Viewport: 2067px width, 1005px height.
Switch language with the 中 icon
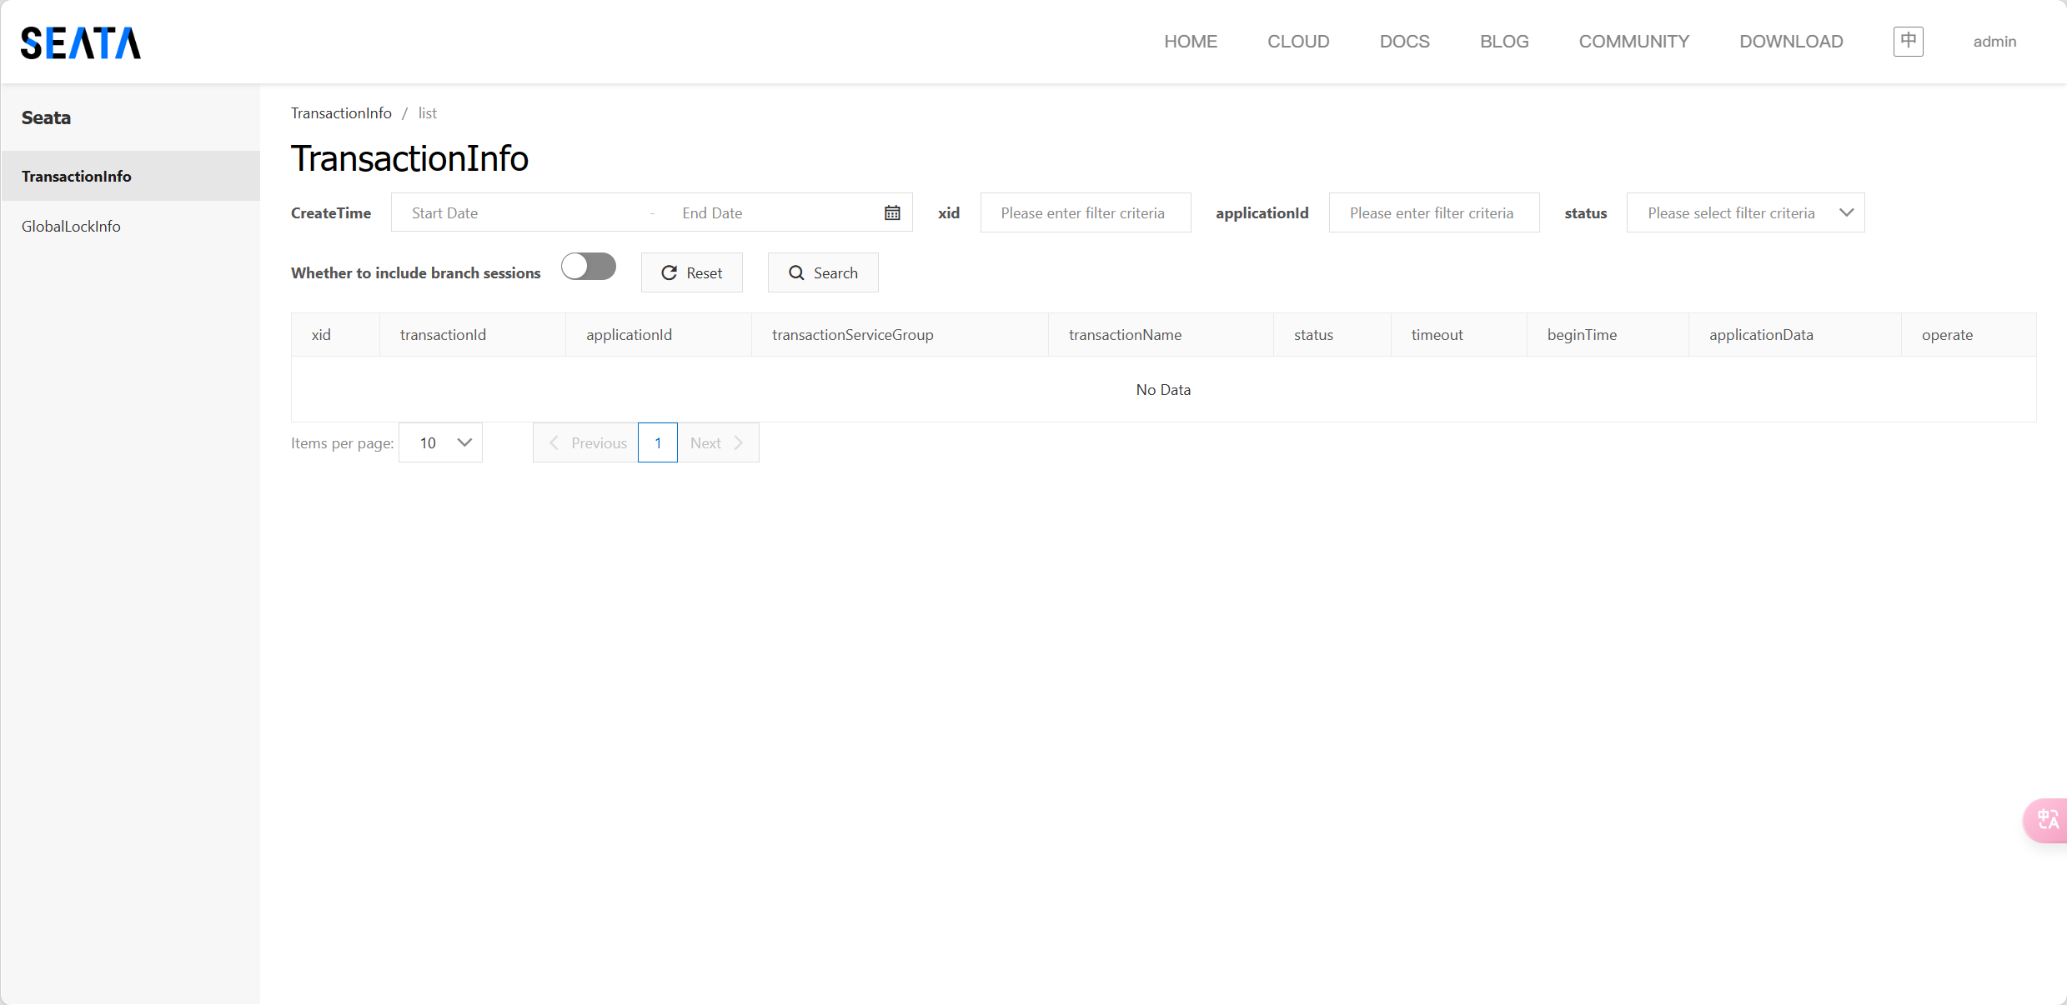click(1908, 41)
